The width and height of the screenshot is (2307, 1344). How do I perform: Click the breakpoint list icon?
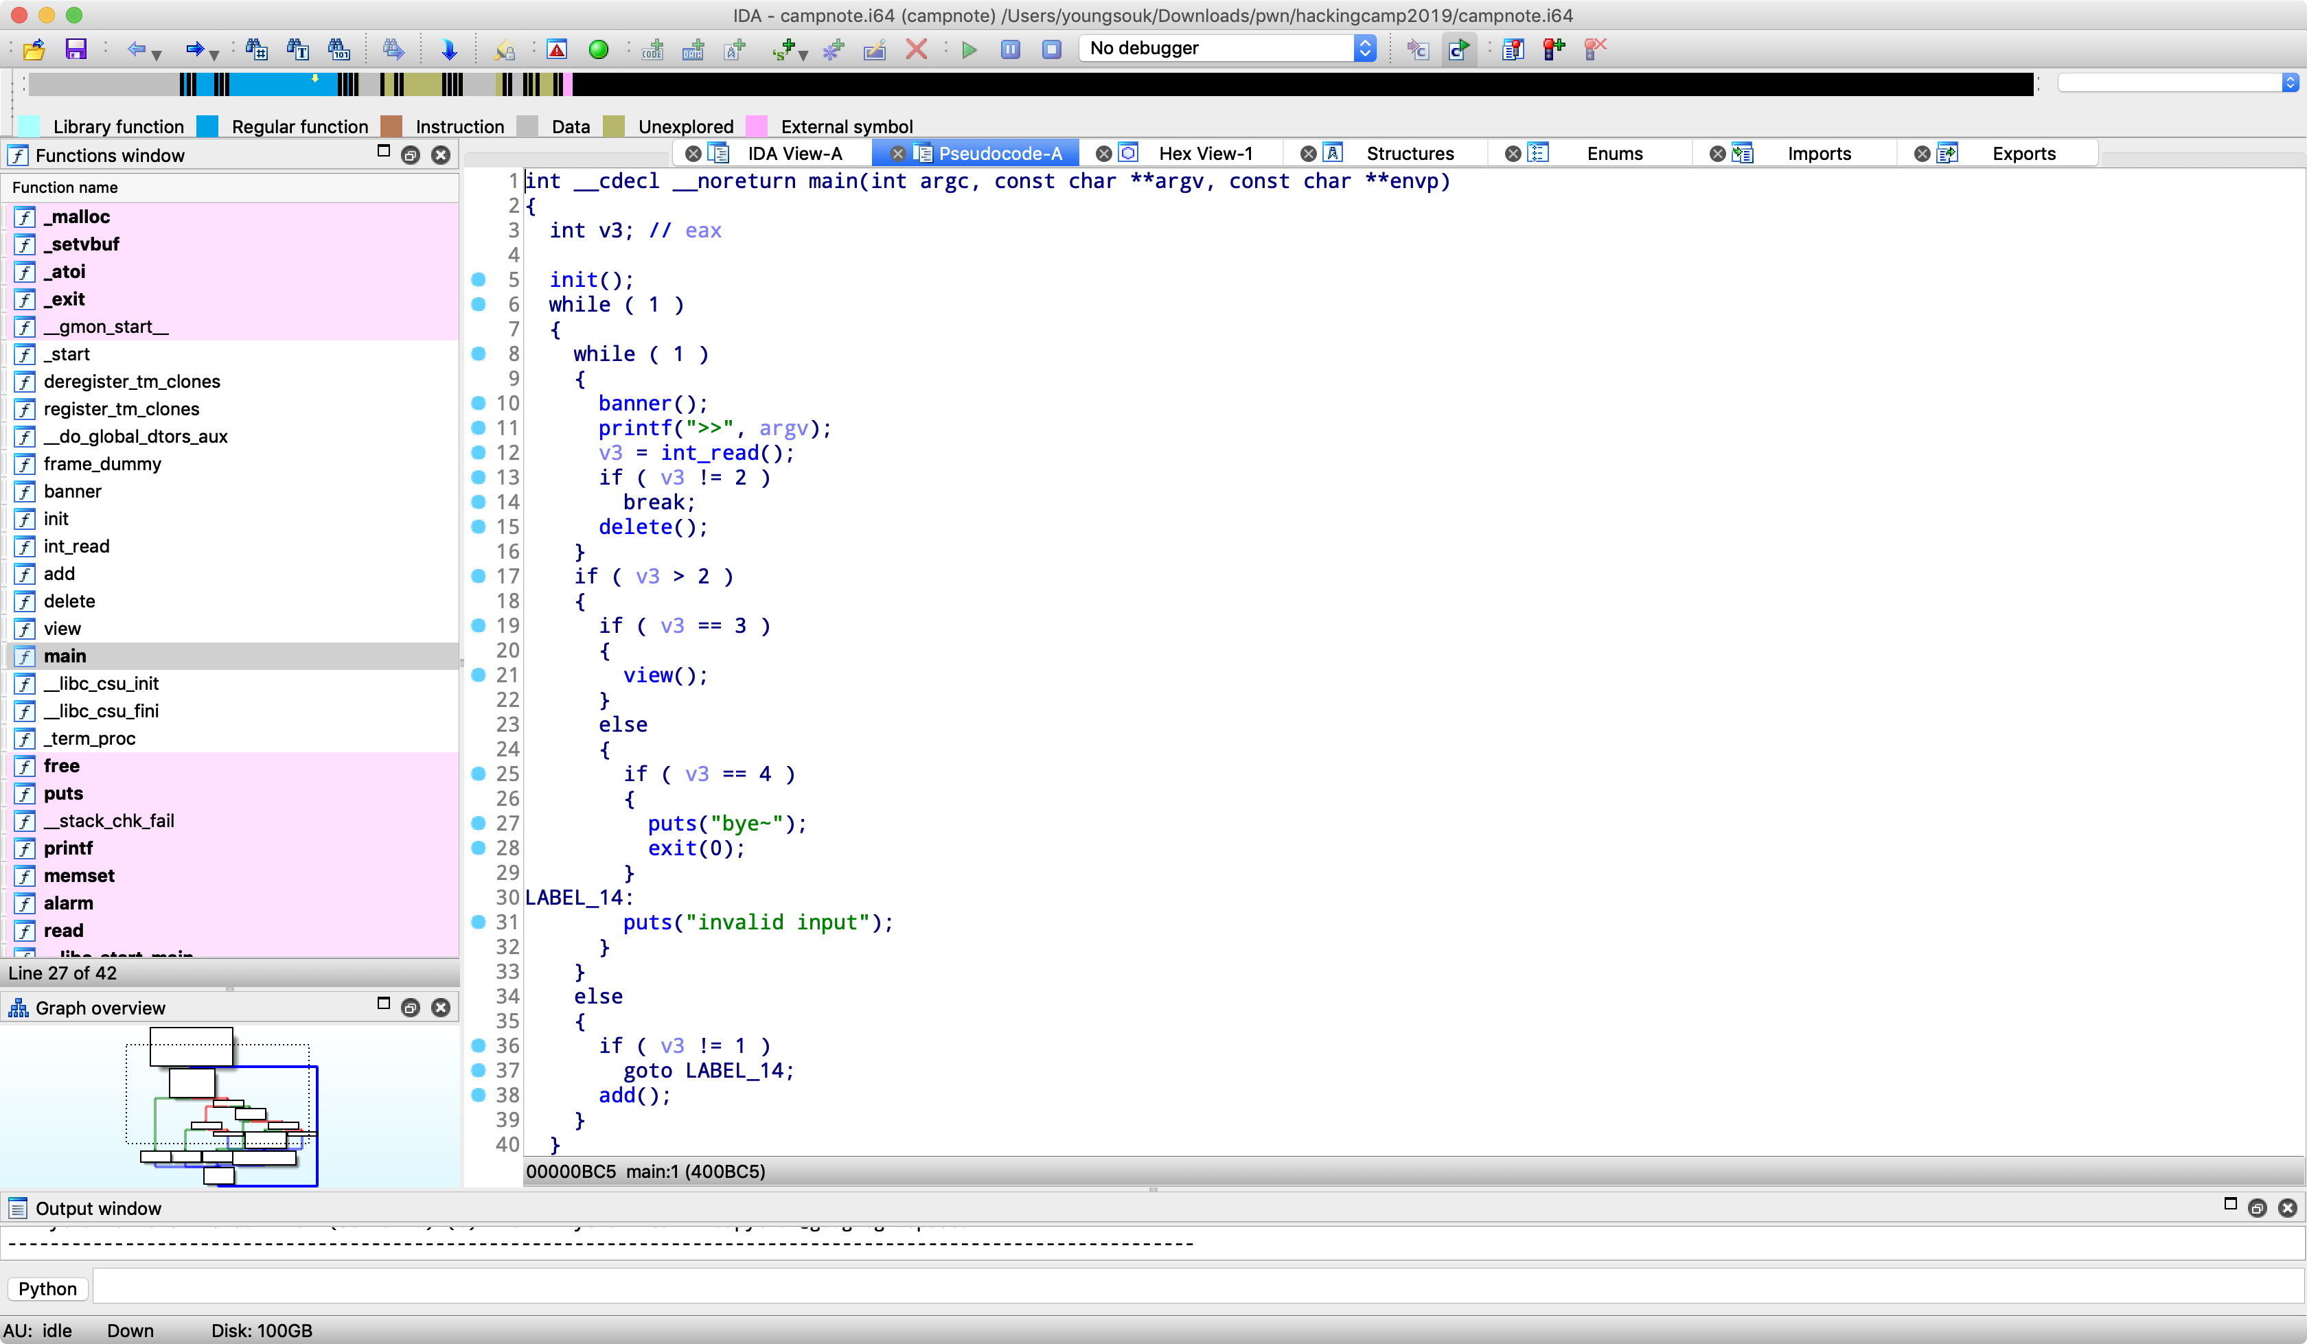tap(1513, 49)
